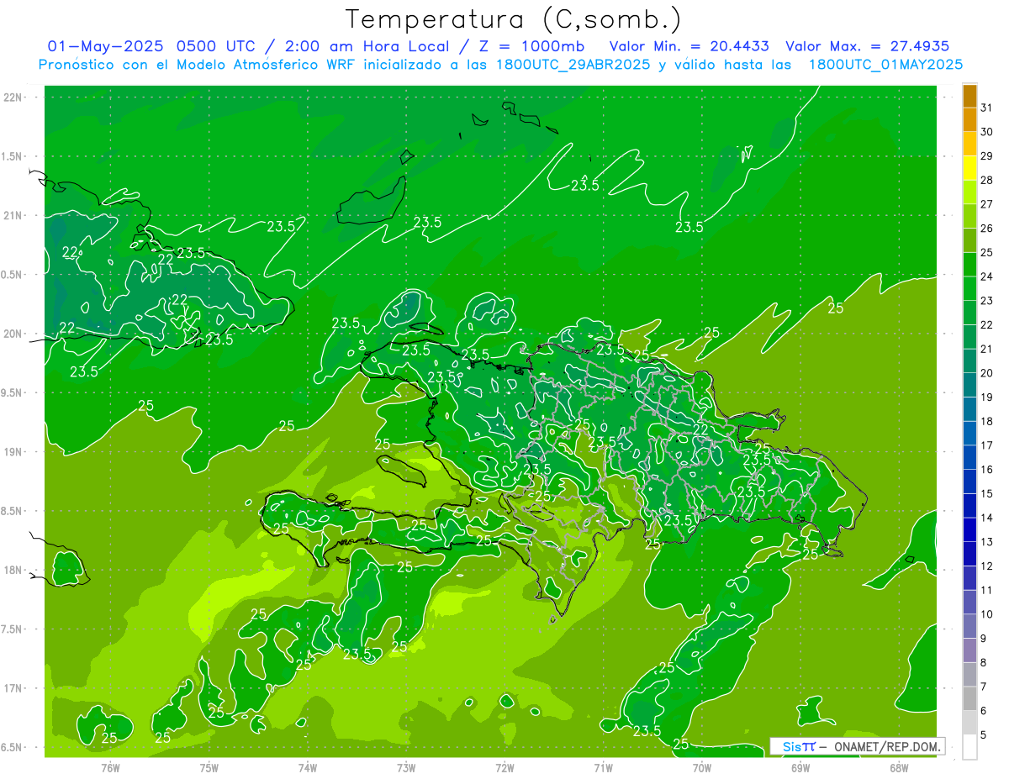This screenshot has width=1009, height=779.
Task: Click the '70W' longitude axis label
Action: [x=702, y=768]
